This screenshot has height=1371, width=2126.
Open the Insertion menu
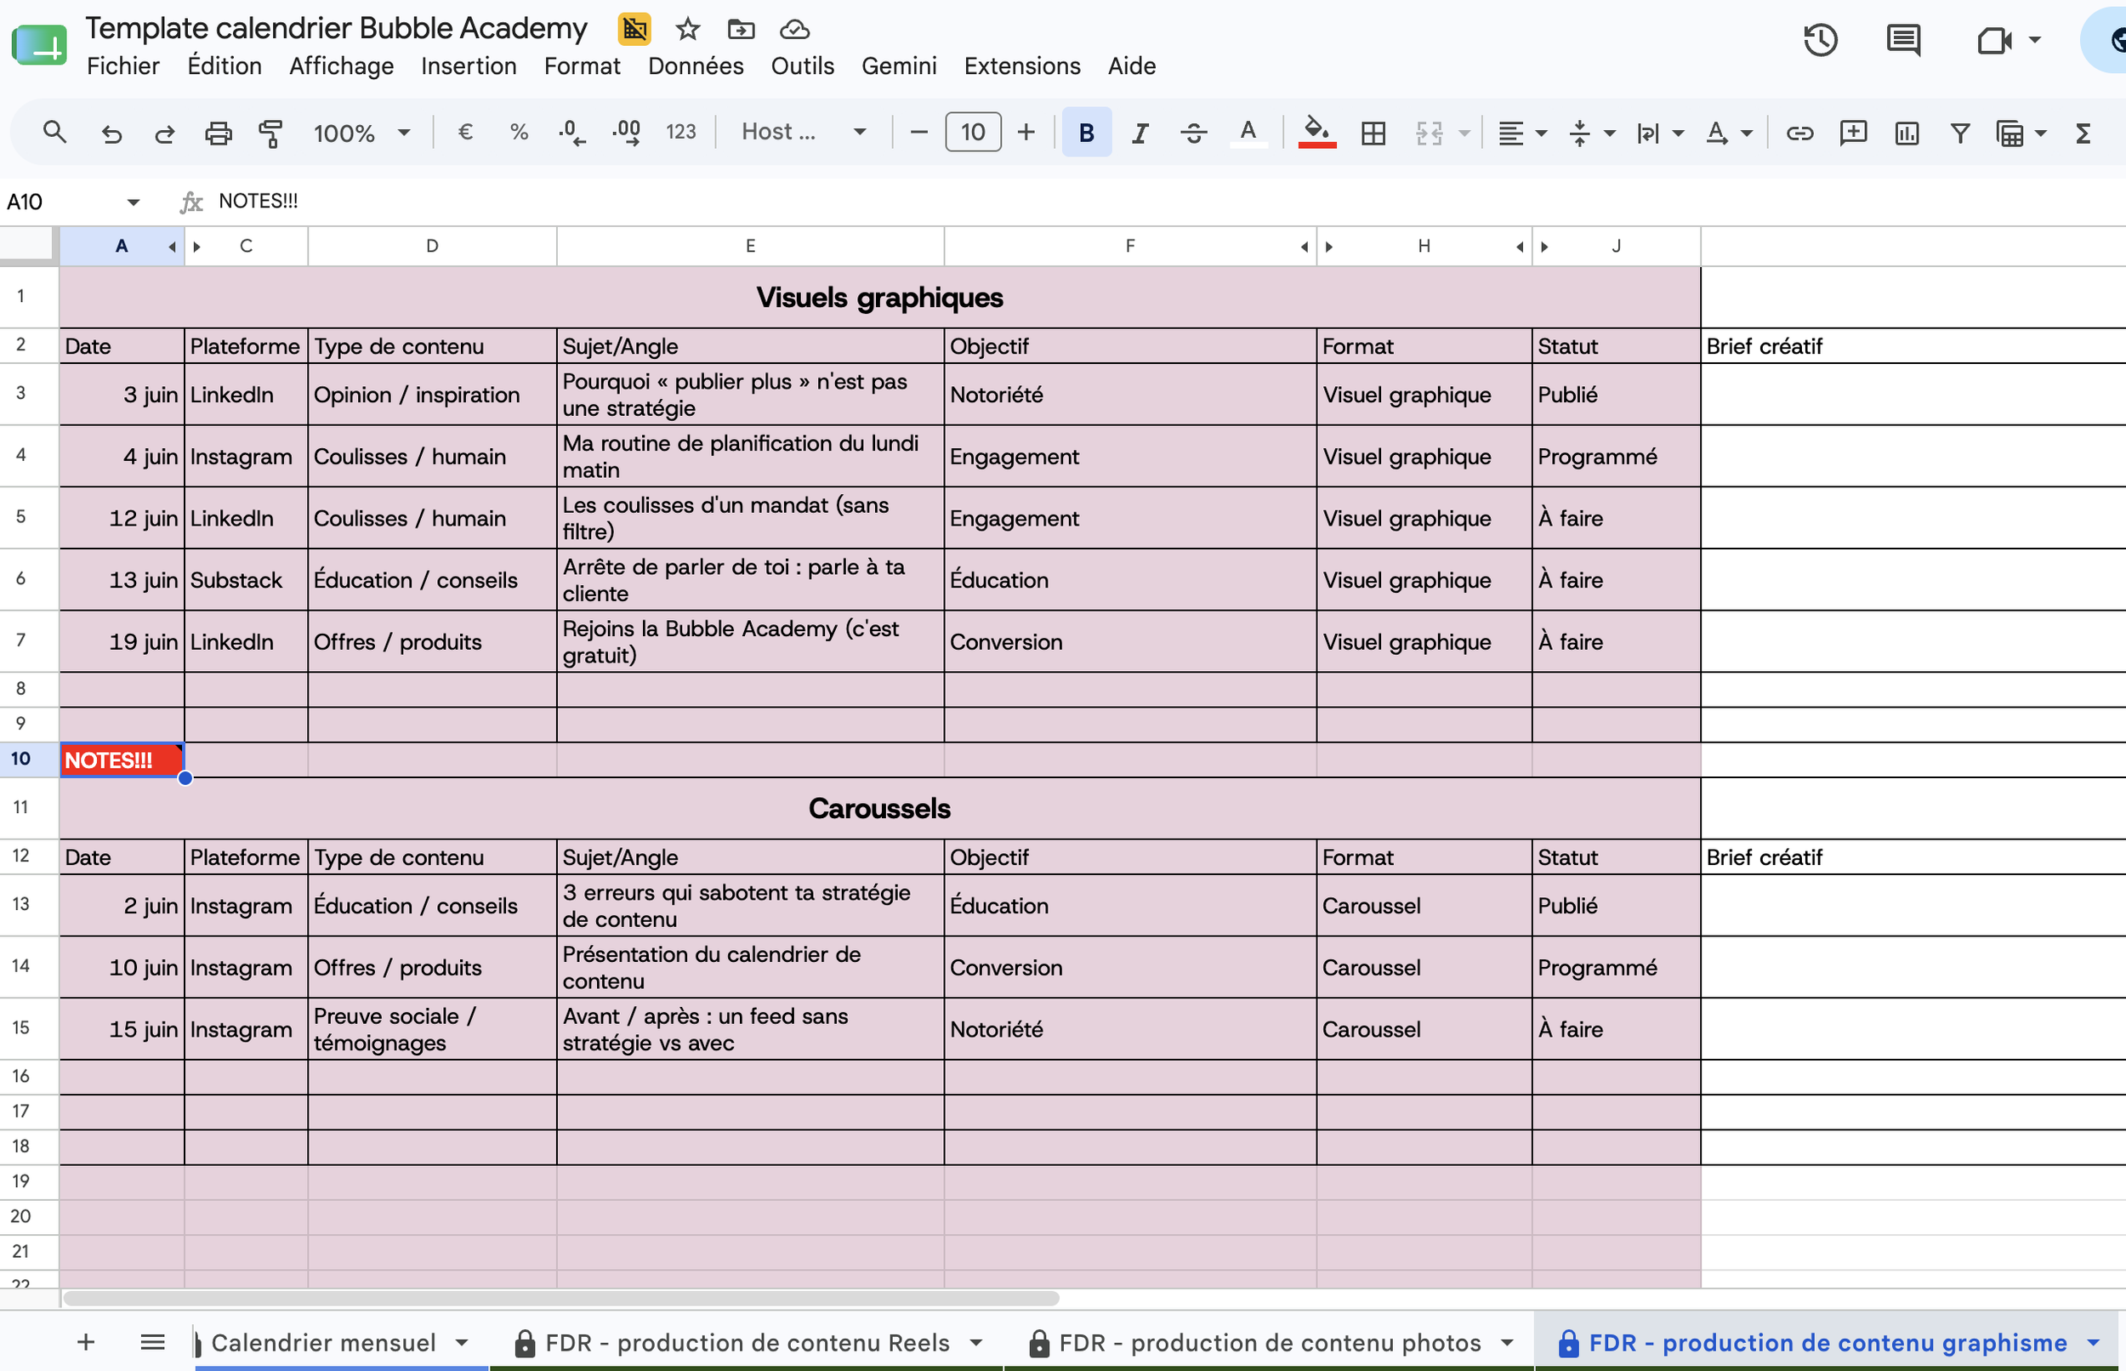[x=469, y=65]
